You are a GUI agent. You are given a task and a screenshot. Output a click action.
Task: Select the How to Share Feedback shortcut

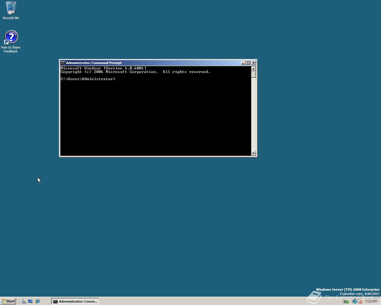point(11,41)
